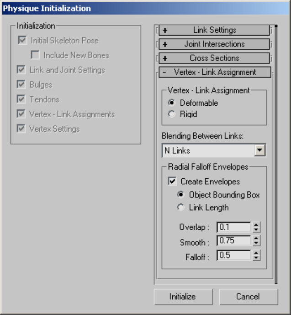Click the Overlap value field

click(x=233, y=227)
